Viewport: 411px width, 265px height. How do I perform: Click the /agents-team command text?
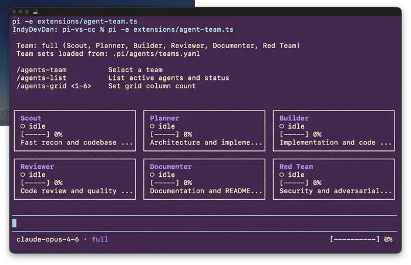42,70
